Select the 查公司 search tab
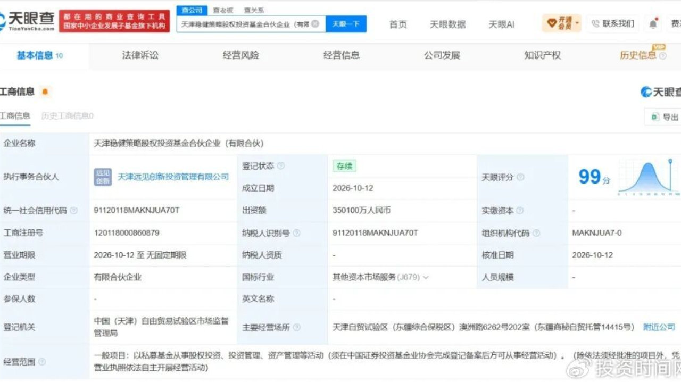 (x=192, y=10)
